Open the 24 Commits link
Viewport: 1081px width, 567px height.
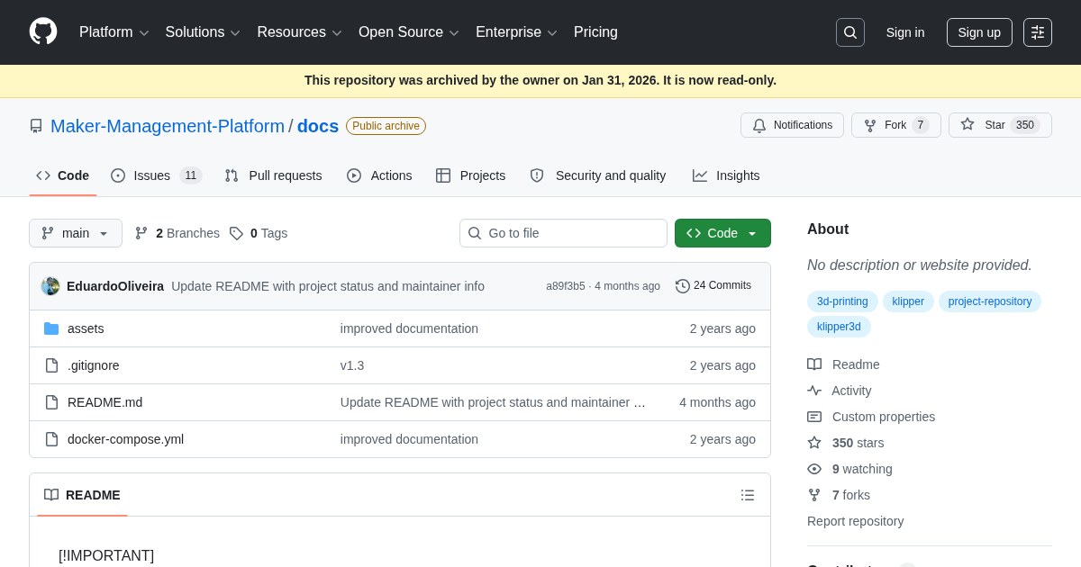click(x=713, y=285)
